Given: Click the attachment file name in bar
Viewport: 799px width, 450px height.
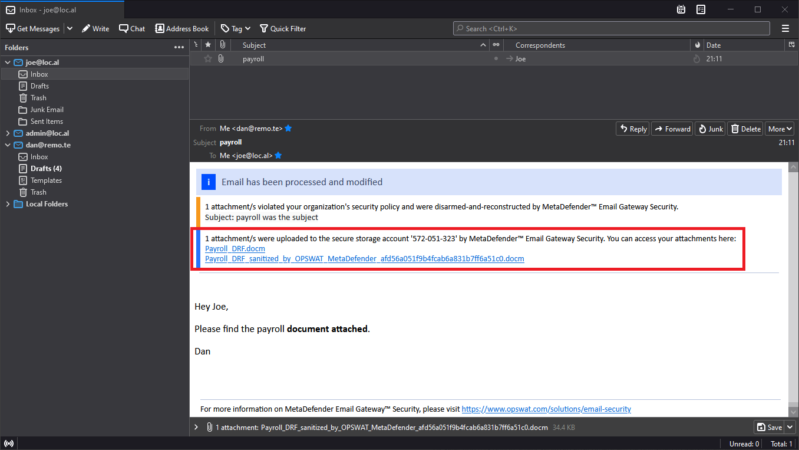Looking at the screenshot, I should [x=404, y=427].
